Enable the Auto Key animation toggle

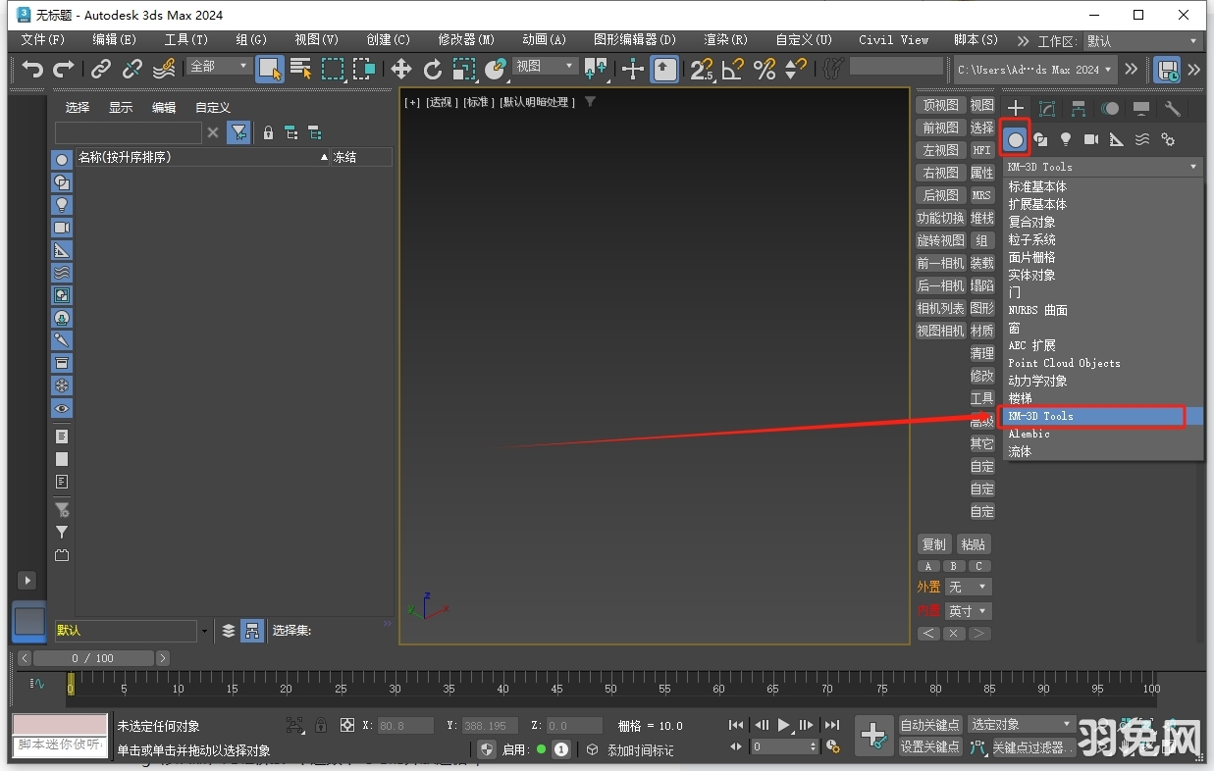(928, 725)
